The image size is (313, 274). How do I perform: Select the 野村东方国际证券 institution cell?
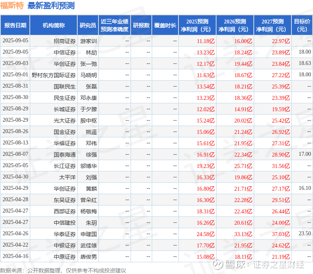click(54, 75)
